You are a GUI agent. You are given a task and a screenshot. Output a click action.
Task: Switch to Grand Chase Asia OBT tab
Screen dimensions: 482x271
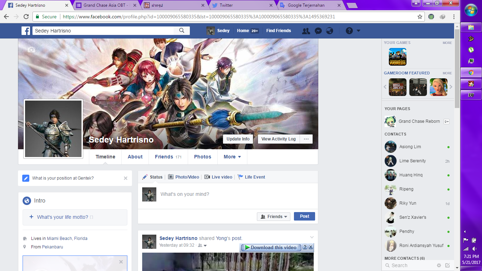106,5
